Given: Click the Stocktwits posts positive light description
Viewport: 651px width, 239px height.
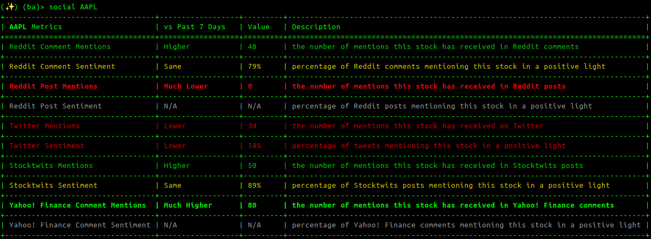Looking at the screenshot, I should pos(451,186).
